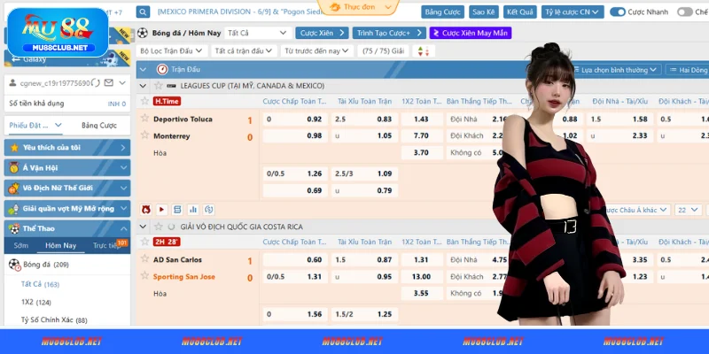Click Deportivo Toluca handicap odds 0.92
The image size is (709, 354).
coord(295,119)
